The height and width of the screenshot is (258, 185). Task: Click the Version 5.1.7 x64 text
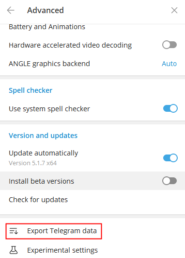click(x=32, y=163)
